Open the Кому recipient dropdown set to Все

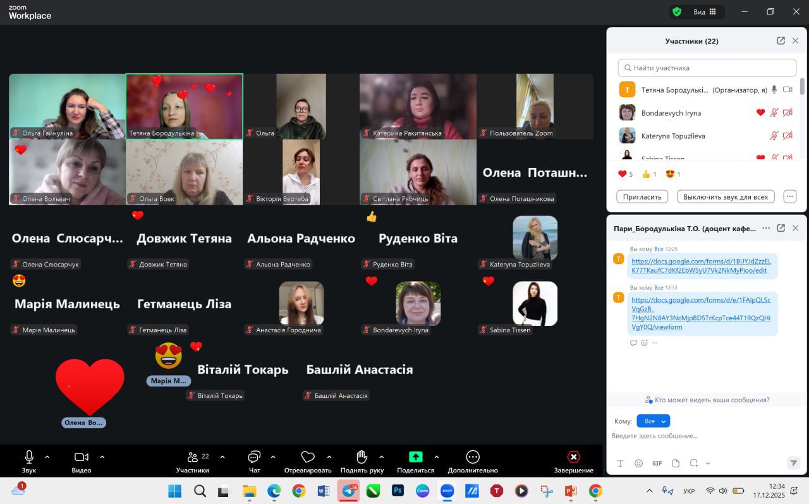pos(653,421)
